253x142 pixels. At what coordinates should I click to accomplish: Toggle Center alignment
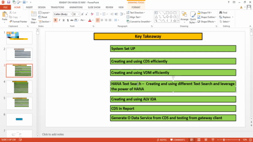click(102, 20)
